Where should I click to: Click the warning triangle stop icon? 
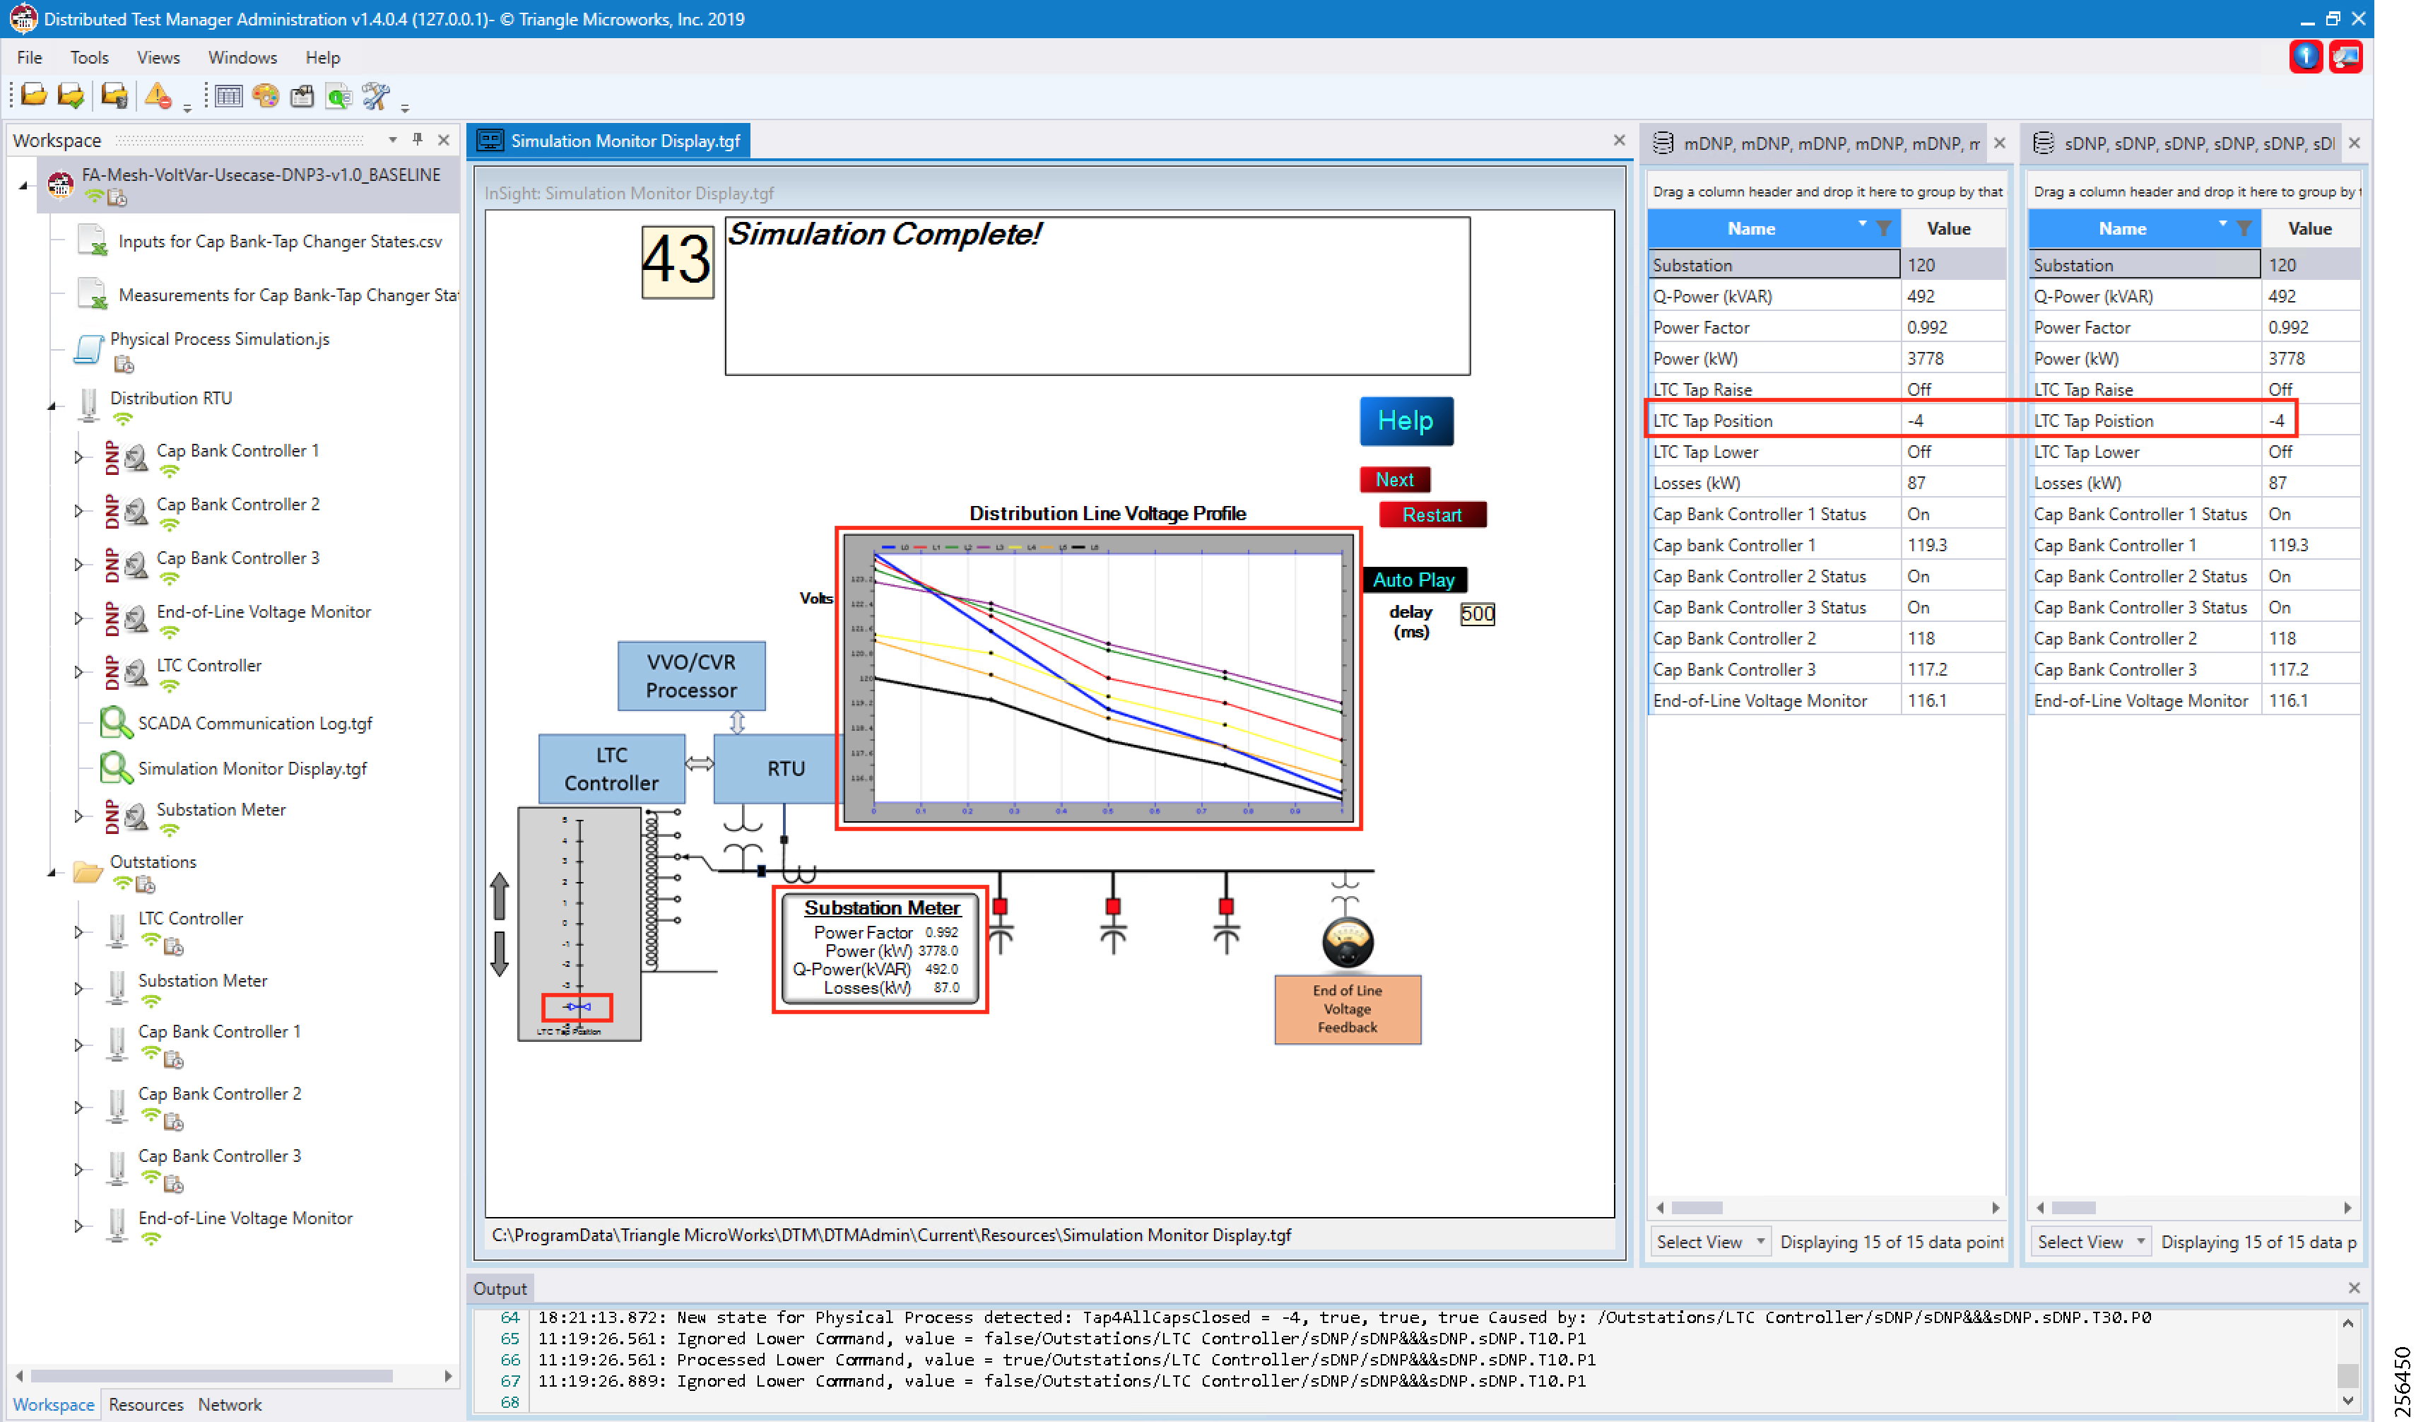coord(158,95)
